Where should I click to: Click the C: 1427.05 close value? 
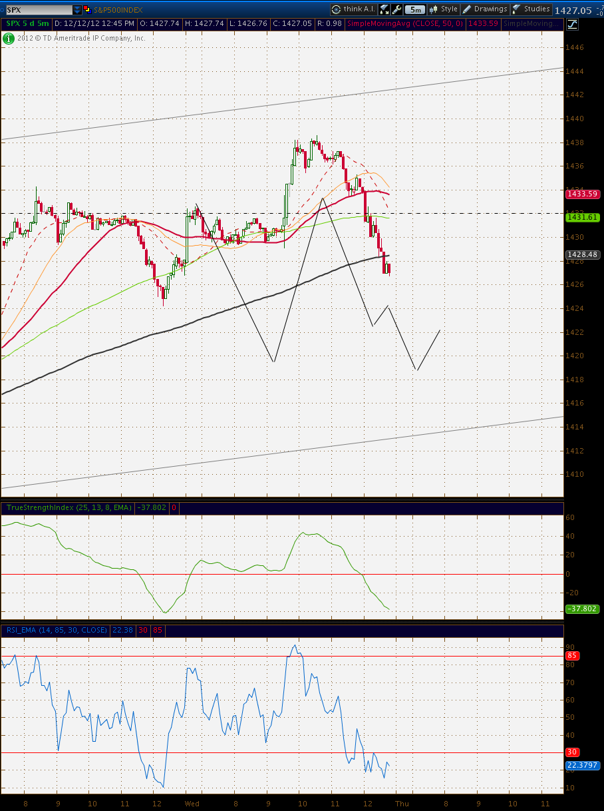tap(292, 23)
